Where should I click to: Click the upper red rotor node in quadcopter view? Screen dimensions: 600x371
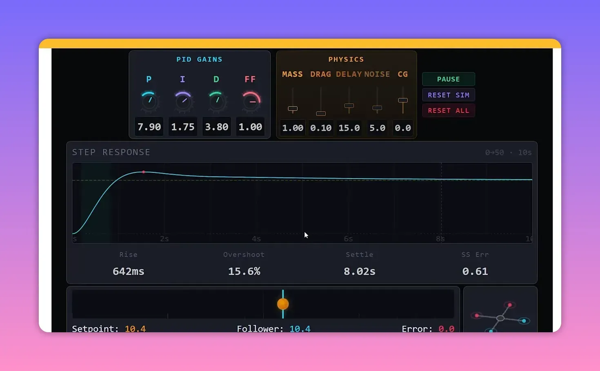510,305
